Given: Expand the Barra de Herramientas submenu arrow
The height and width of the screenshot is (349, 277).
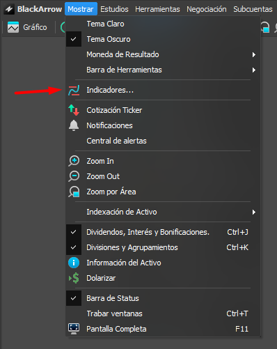Looking at the screenshot, I should (254, 70).
